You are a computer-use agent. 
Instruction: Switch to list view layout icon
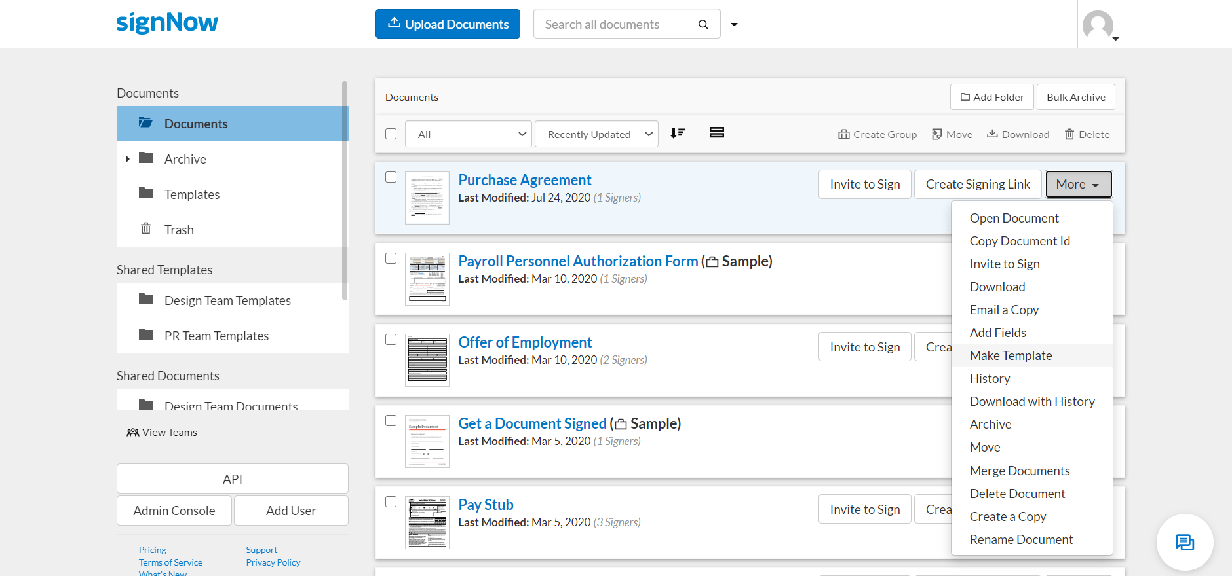pyautogui.click(x=716, y=133)
